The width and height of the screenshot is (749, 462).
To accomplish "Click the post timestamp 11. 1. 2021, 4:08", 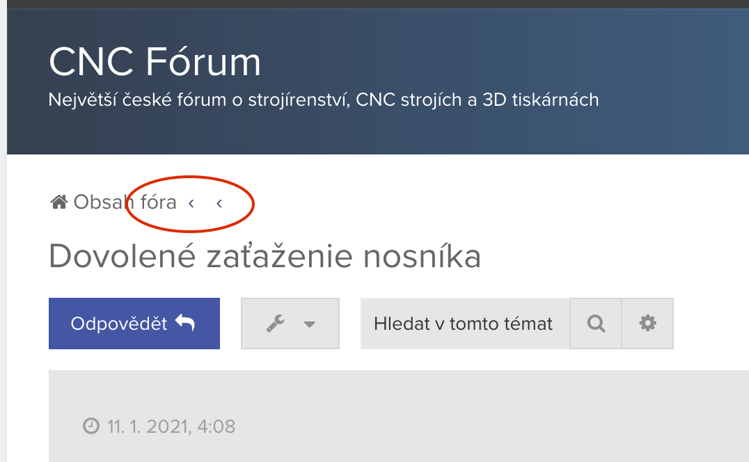I will 171,426.
